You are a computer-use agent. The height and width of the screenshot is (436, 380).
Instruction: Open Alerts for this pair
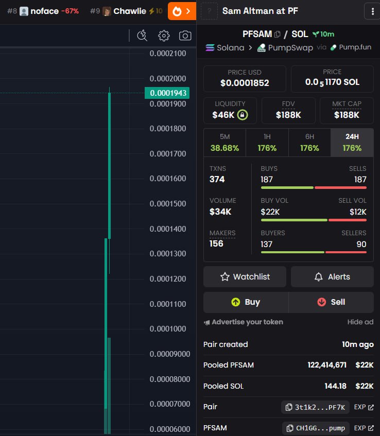[332, 276]
